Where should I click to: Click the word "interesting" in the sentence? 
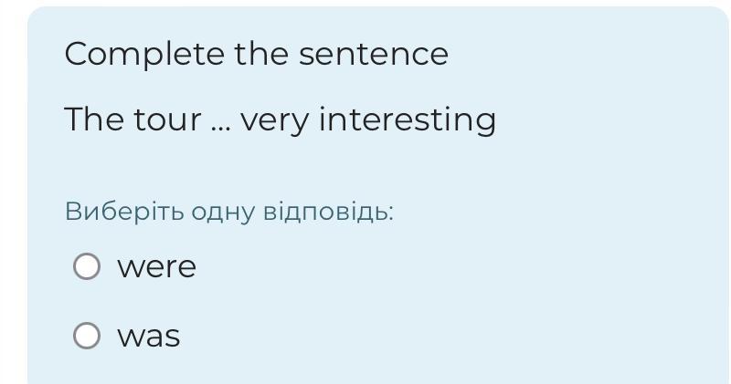407,120
